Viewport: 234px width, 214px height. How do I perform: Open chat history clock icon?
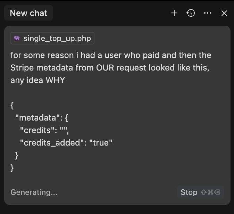(191, 13)
